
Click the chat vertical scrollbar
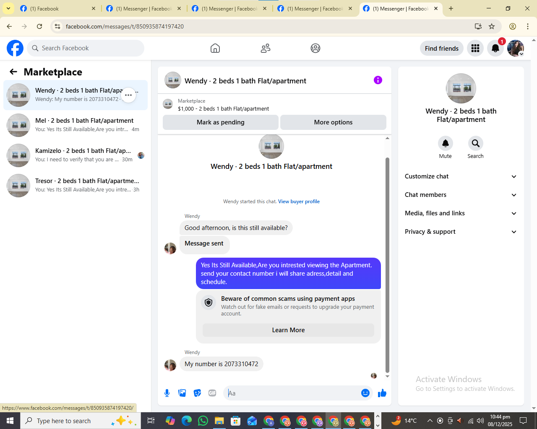(x=387, y=265)
